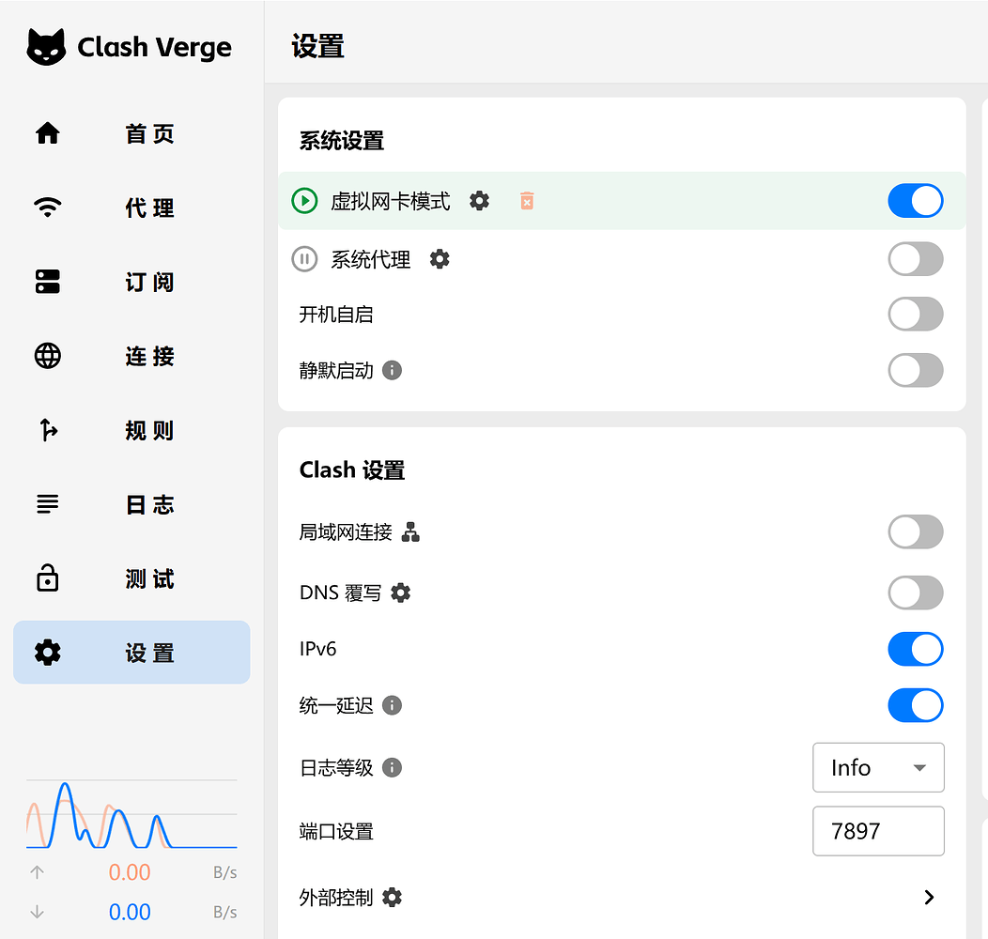Click the 订阅 server icon
The image size is (988, 939).
(48, 282)
